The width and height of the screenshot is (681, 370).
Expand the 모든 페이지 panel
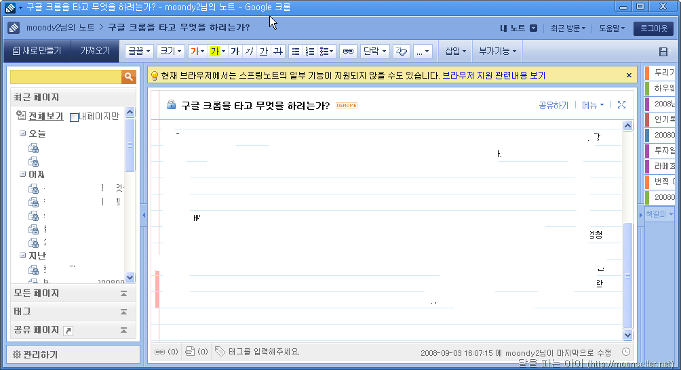(123, 293)
